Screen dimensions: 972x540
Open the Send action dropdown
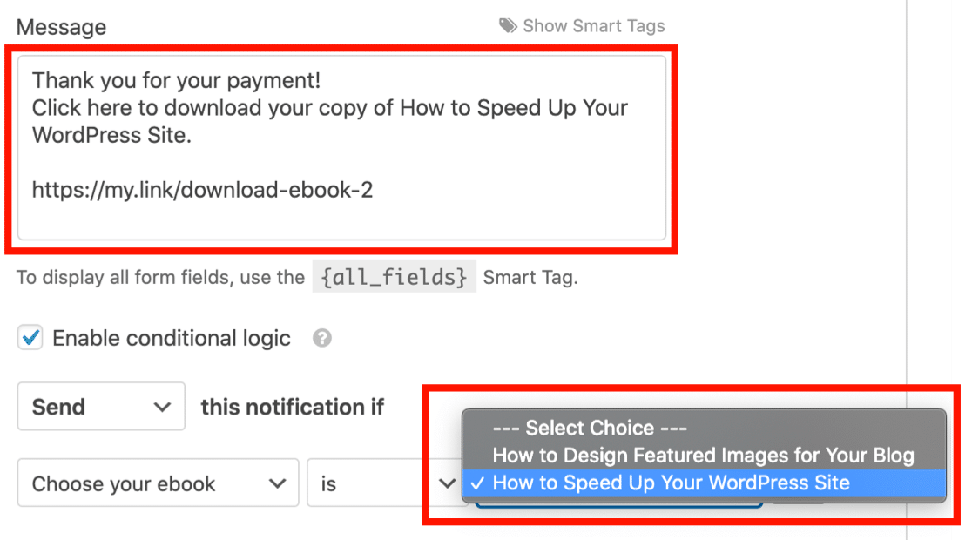(101, 407)
